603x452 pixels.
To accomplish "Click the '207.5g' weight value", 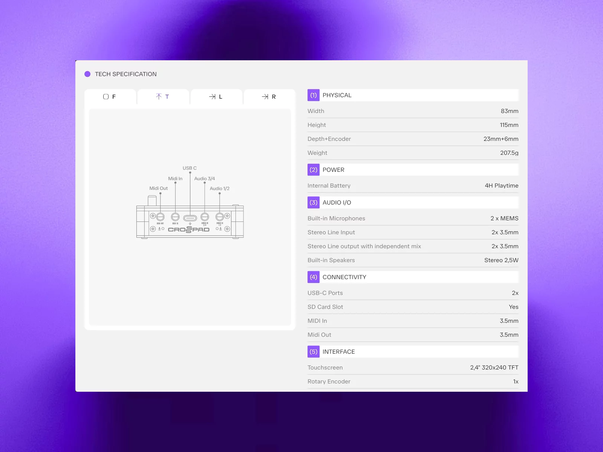I will point(509,153).
